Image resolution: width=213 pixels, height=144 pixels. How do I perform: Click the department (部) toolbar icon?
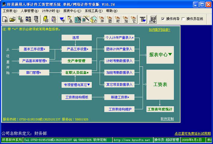pos(46,19)
